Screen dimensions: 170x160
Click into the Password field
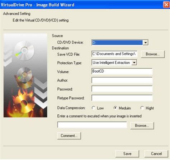pos(122,89)
